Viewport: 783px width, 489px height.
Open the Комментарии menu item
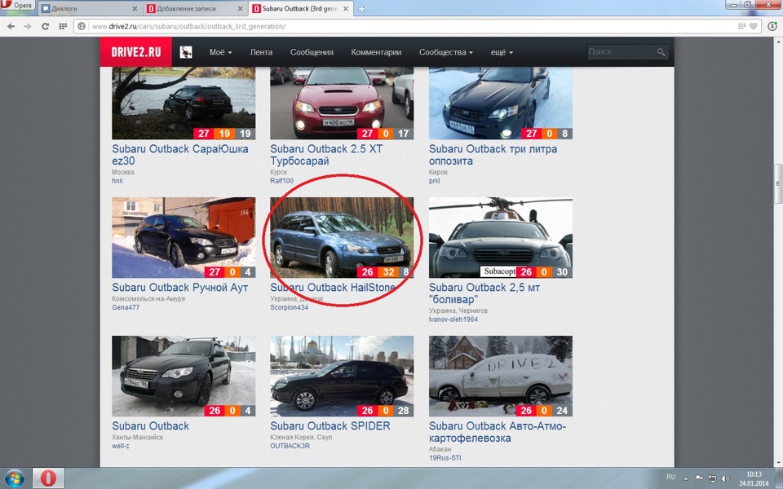click(x=376, y=52)
